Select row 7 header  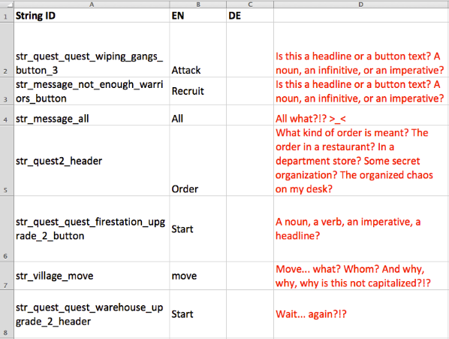click(x=7, y=276)
